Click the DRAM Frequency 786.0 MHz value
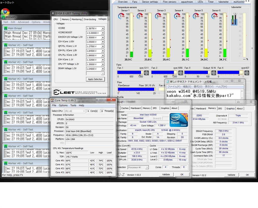Image resolution: width=258 pixels, height=208 pixels. click(x=223, y=131)
